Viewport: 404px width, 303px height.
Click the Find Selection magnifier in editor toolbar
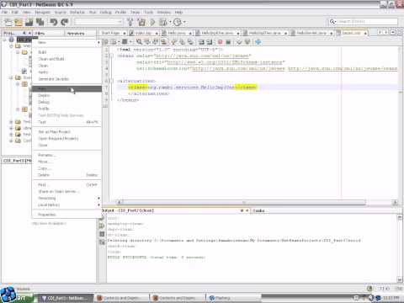(x=139, y=42)
